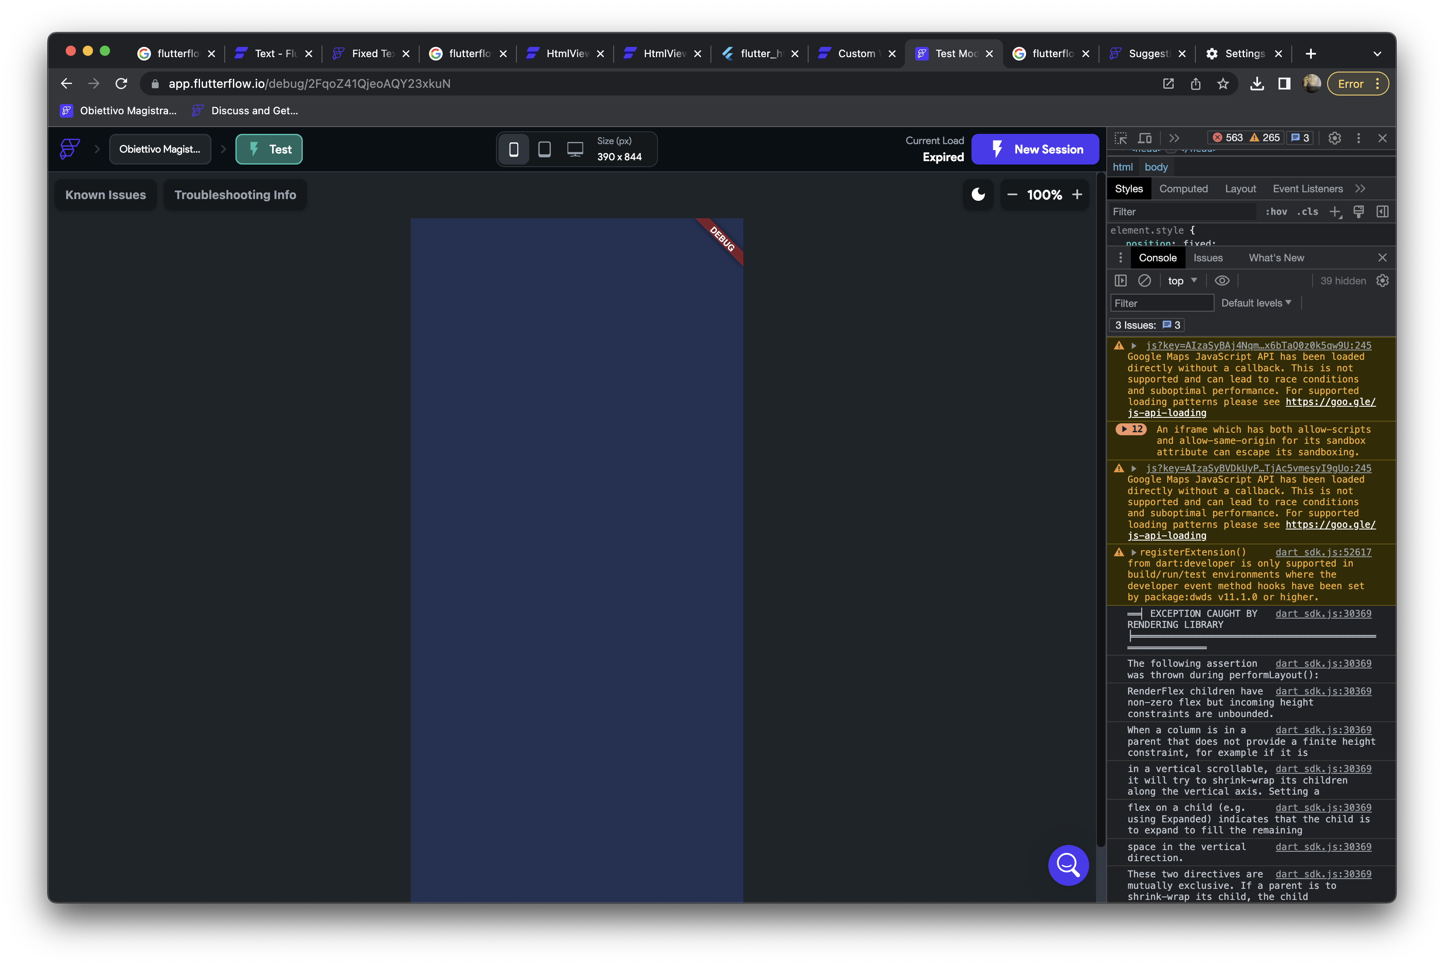Clear the console messages

pos(1146,281)
